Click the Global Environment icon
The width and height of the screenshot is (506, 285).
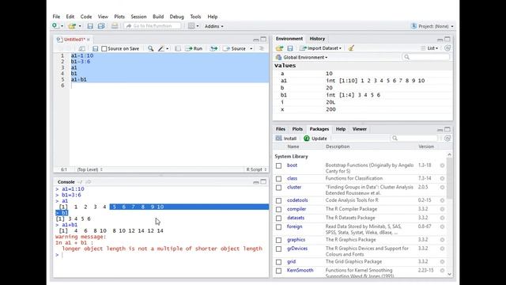[x=278, y=57]
